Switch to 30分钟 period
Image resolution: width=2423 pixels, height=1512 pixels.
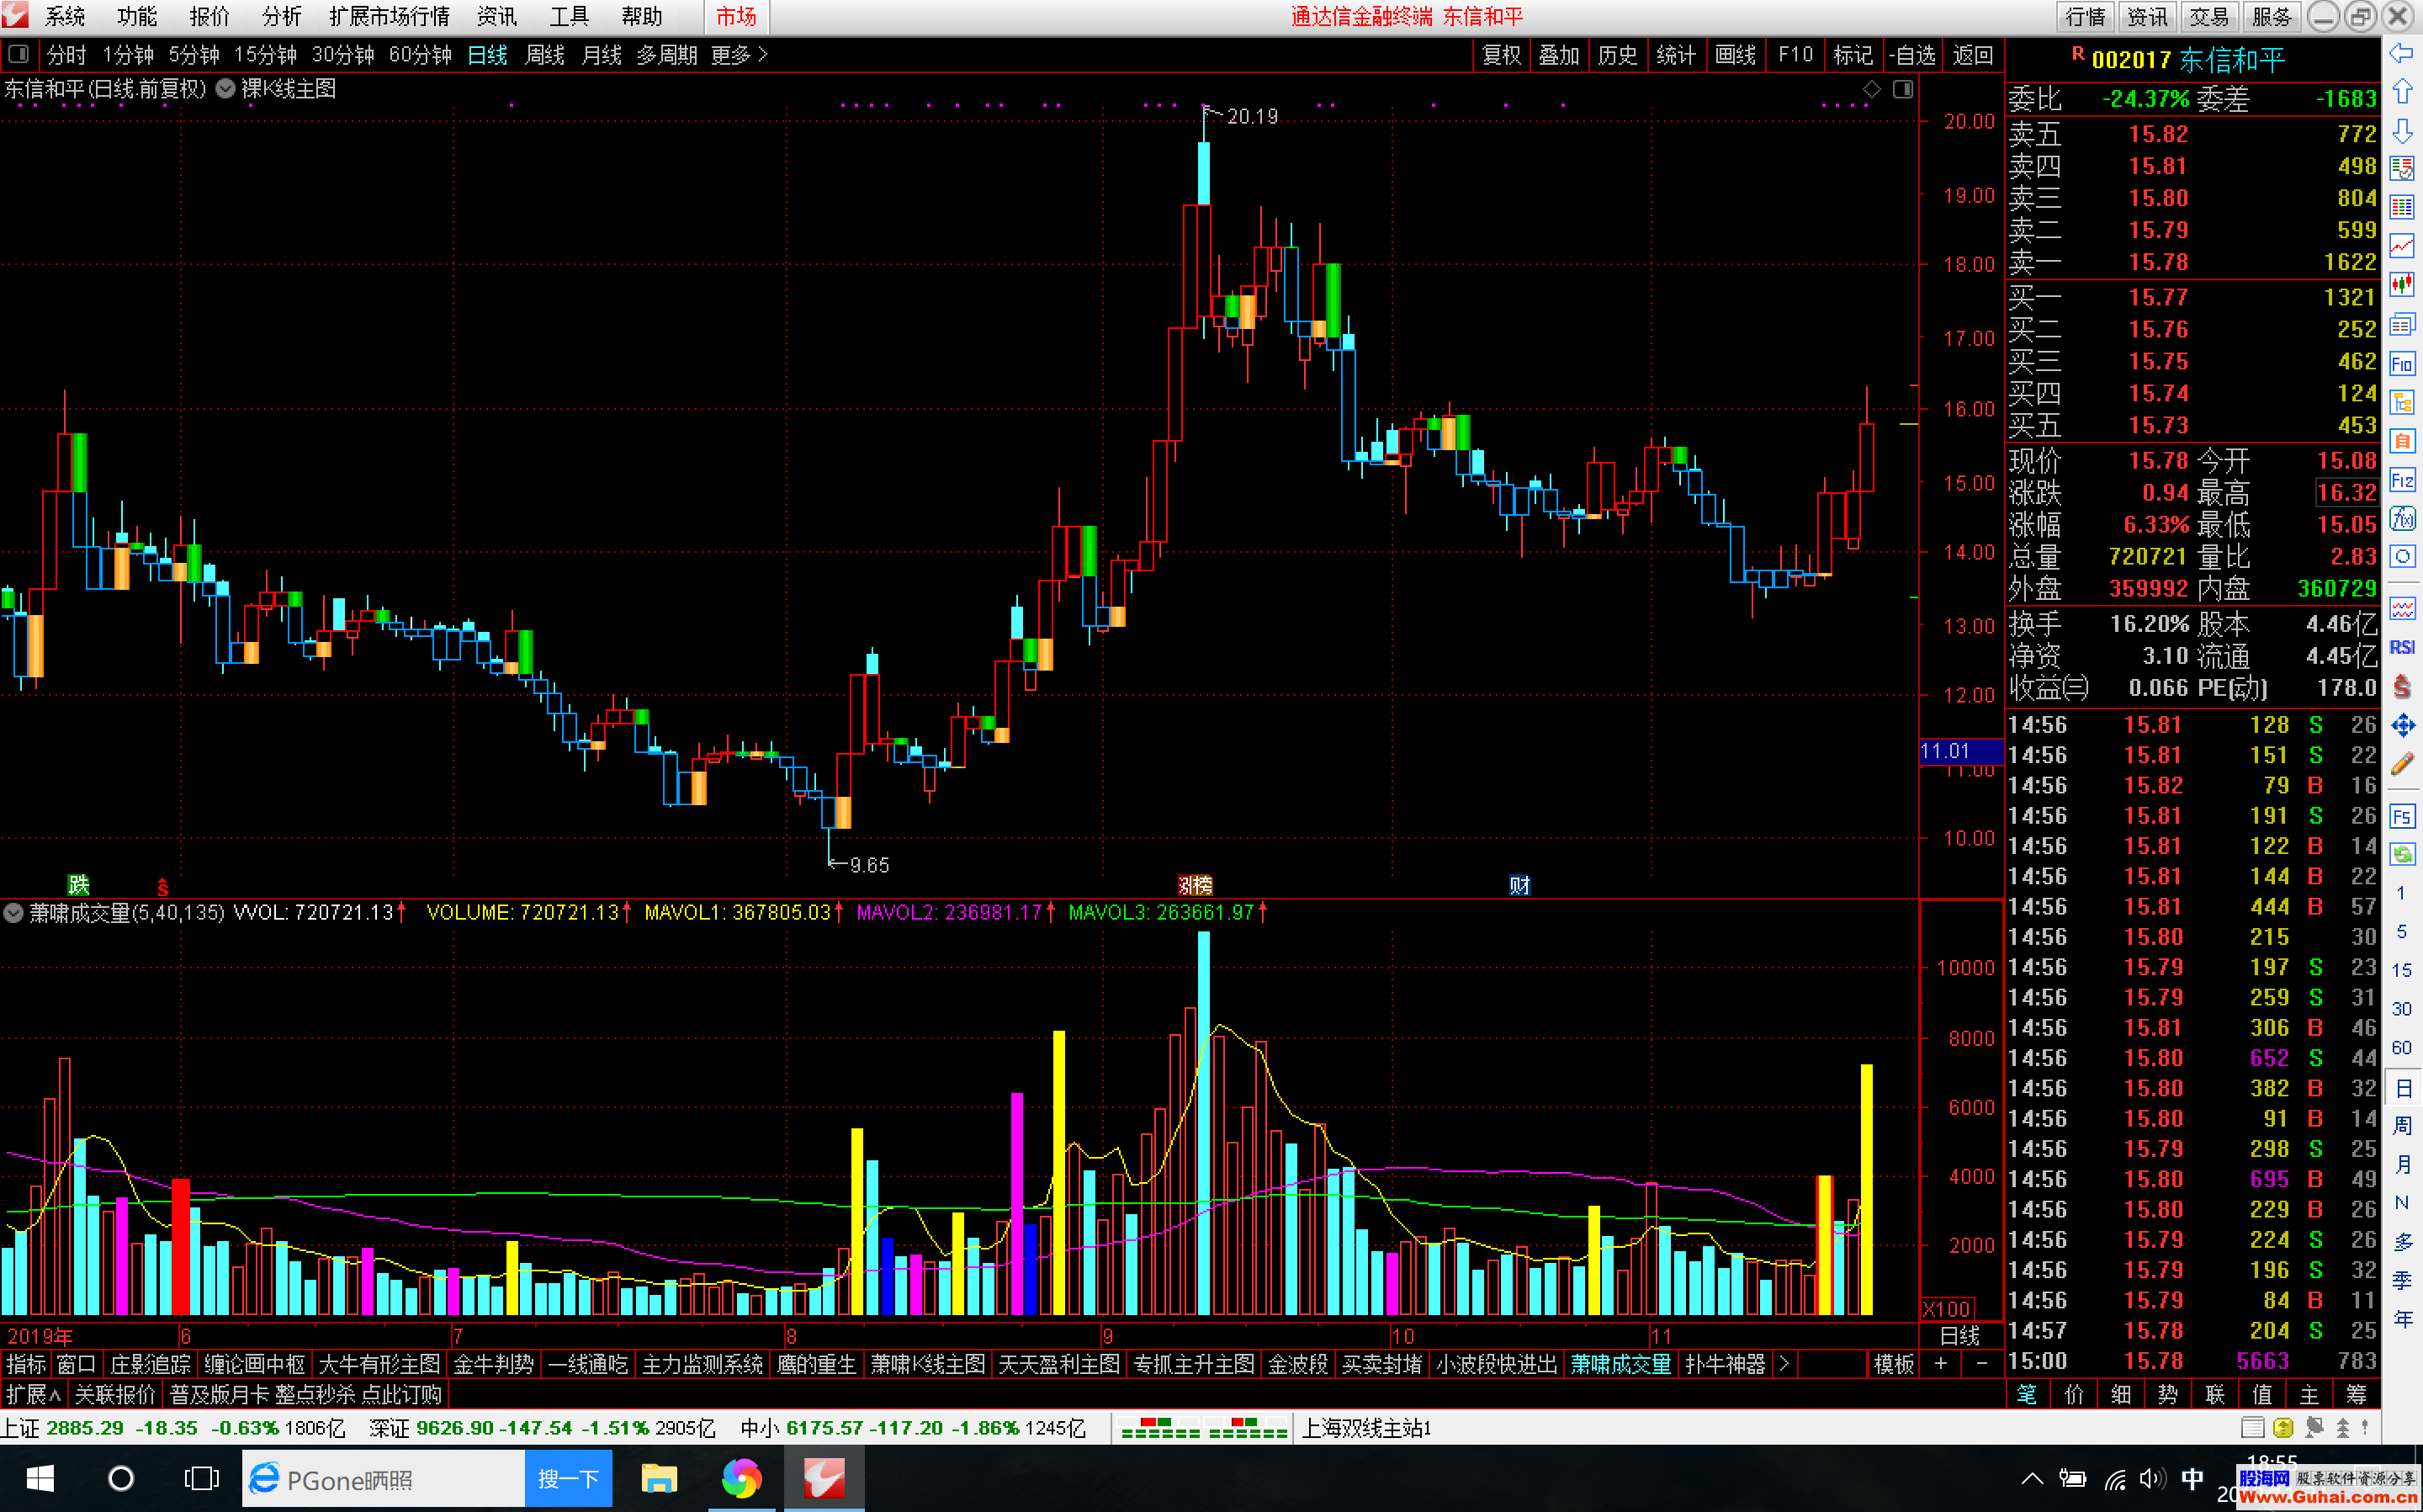pos(343,55)
